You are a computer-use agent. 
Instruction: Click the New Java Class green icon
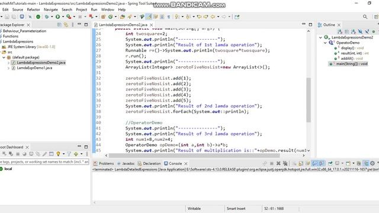coord(111,17)
